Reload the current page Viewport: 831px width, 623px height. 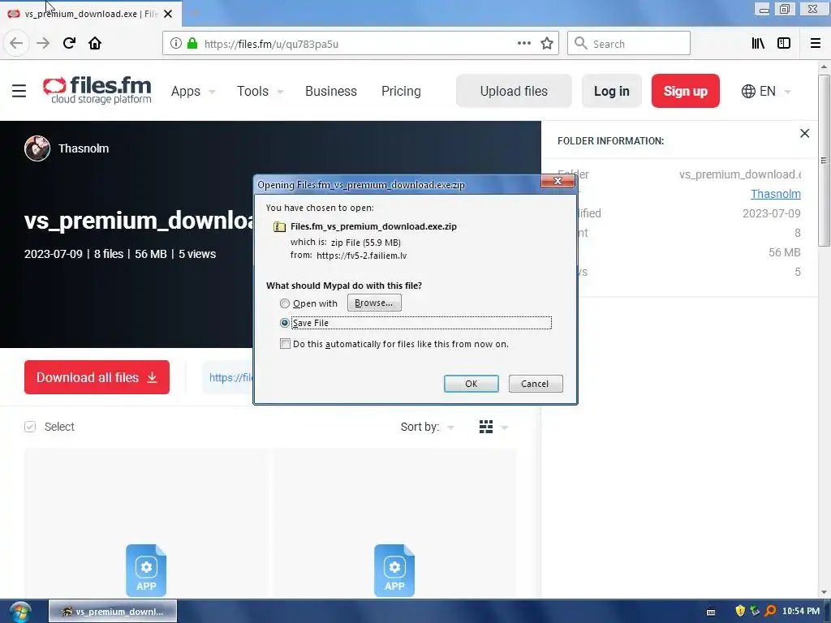tap(69, 44)
